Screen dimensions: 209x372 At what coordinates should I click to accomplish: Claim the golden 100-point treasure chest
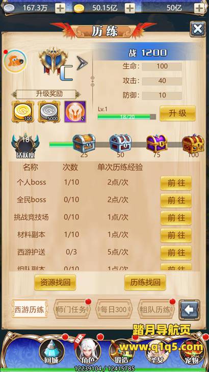tap(193, 143)
